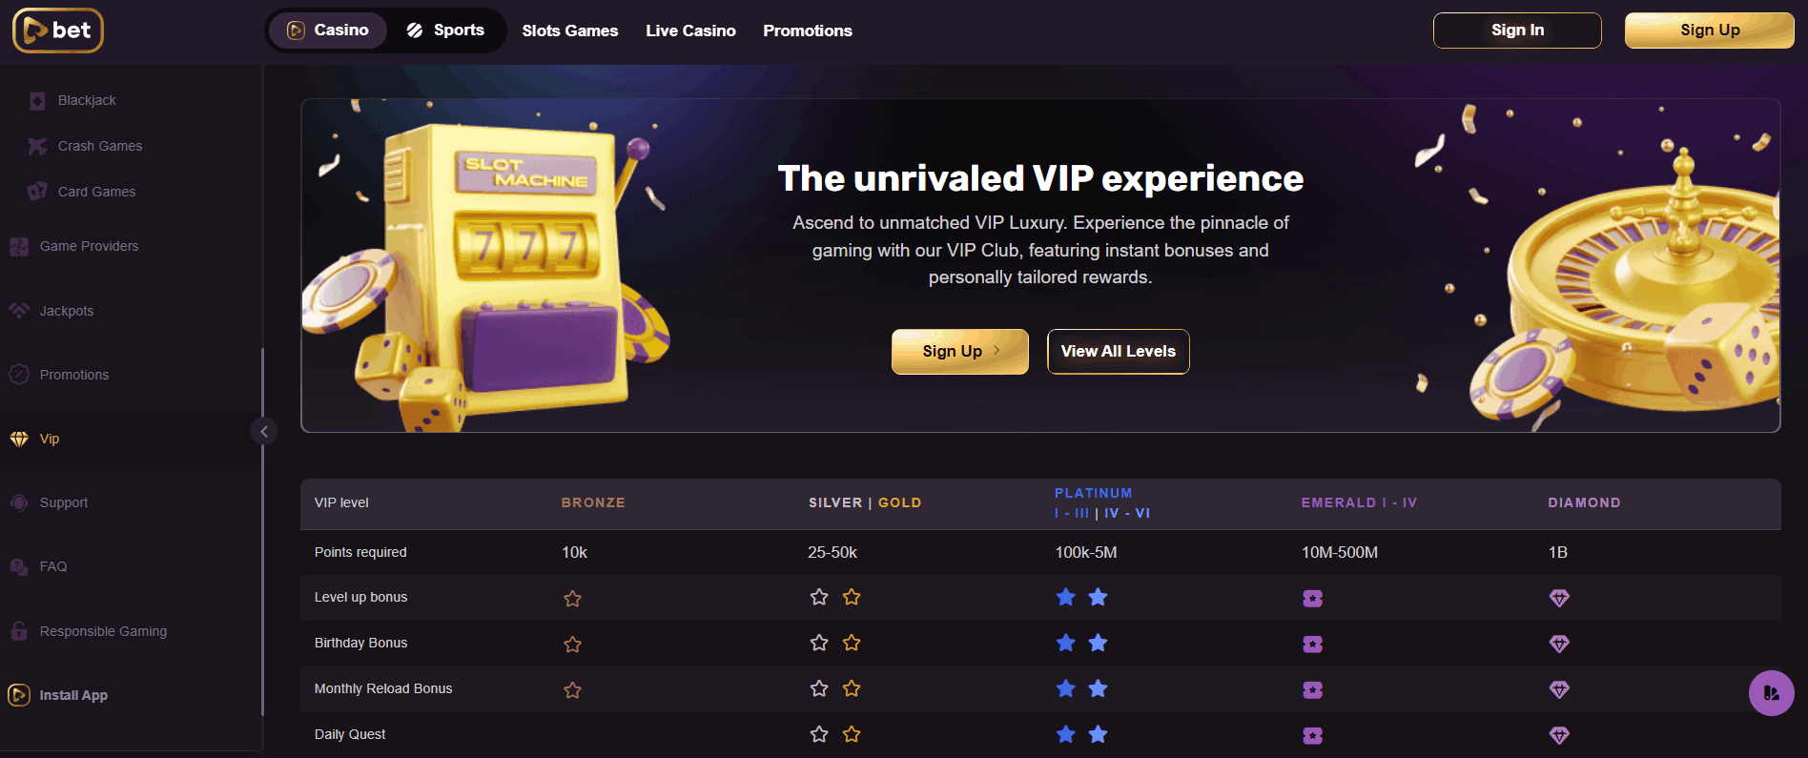Collapse the sidebar with chevron arrow
The image size is (1808, 758).
coord(264,431)
